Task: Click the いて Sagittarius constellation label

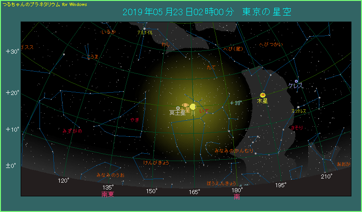Action: (x=204, y=111)
